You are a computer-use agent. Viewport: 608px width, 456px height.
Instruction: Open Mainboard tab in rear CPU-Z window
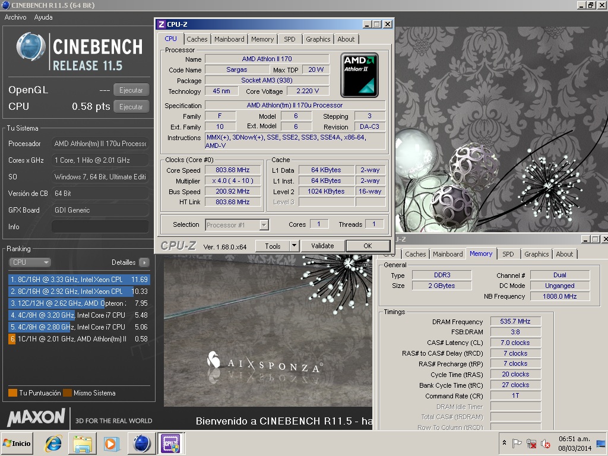pos(448,254)
